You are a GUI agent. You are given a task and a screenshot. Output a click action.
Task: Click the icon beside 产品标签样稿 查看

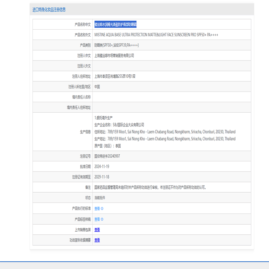102,219
